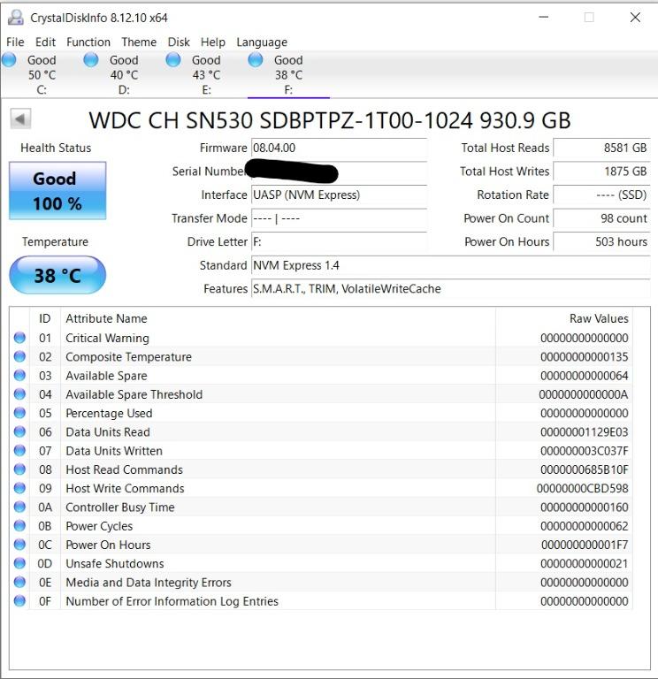Click status orb of Host Read Commands row
658x679 pixels.
[x=19, y=469]
